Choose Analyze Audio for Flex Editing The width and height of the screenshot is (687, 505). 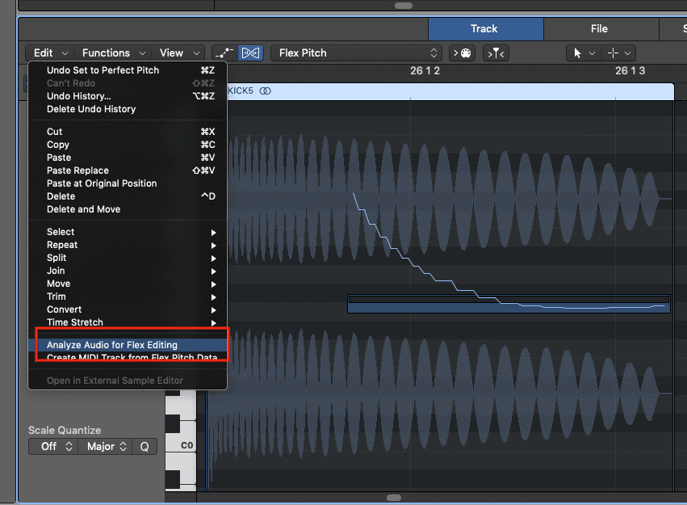pos(128,345)
